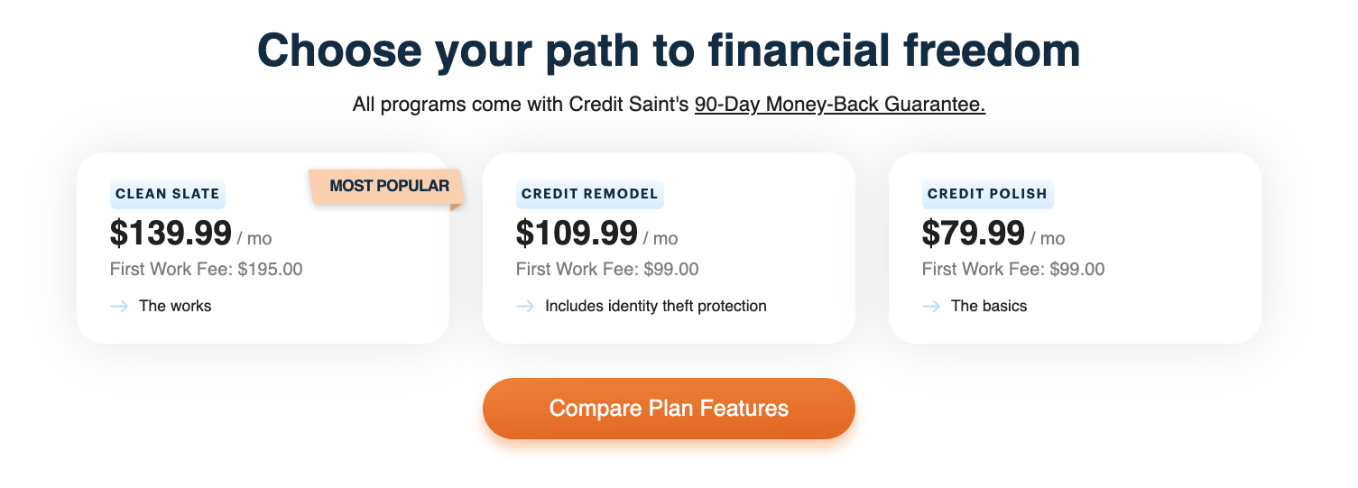The width and height of the screenshot is (1358, 488).
Task: Select the Credit Remodel plan label
Action: point(589,194)
